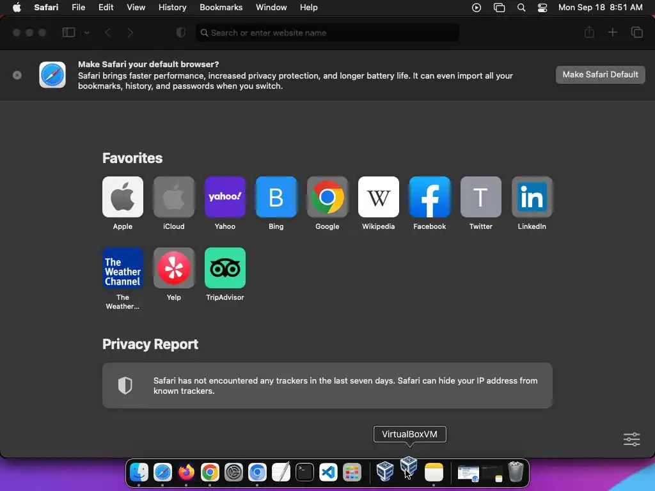Image resolution: width=655 pixels, height=491 pixels.
Task: Open System Preferences from the Dock
Action: coord(233,472)
